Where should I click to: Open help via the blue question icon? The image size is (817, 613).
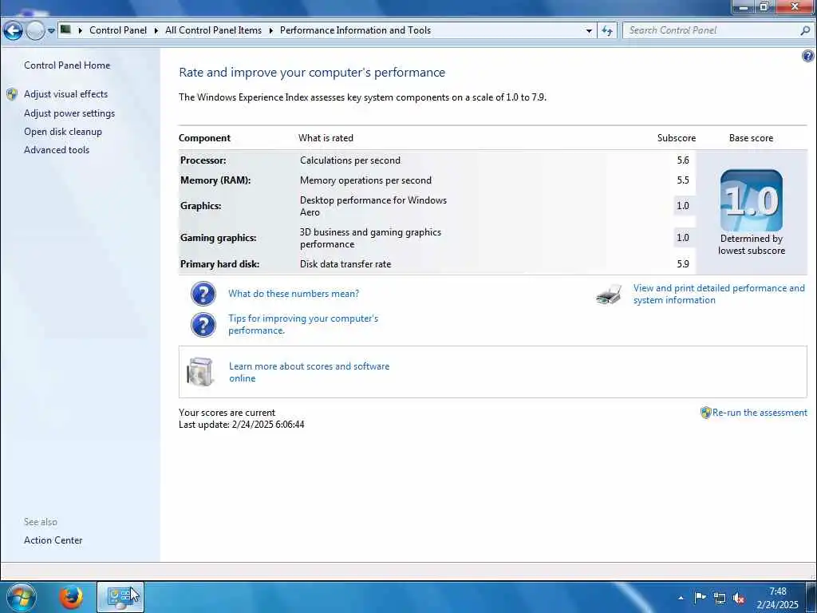pyautogui.click(x=807, y=56)
